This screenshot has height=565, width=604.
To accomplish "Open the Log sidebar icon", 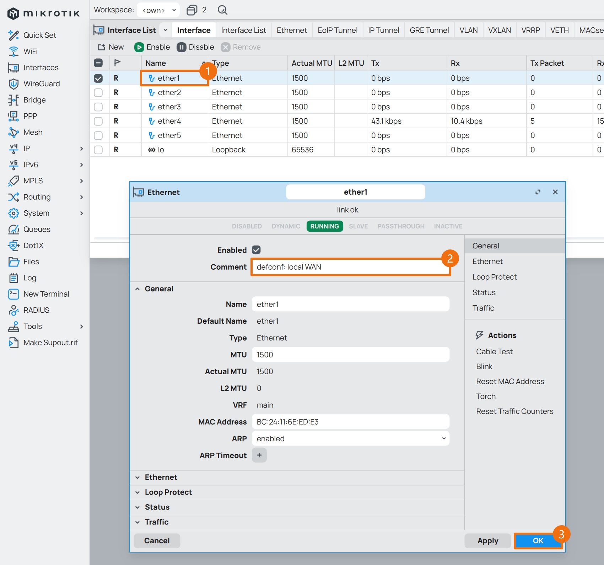I will 14,278.
